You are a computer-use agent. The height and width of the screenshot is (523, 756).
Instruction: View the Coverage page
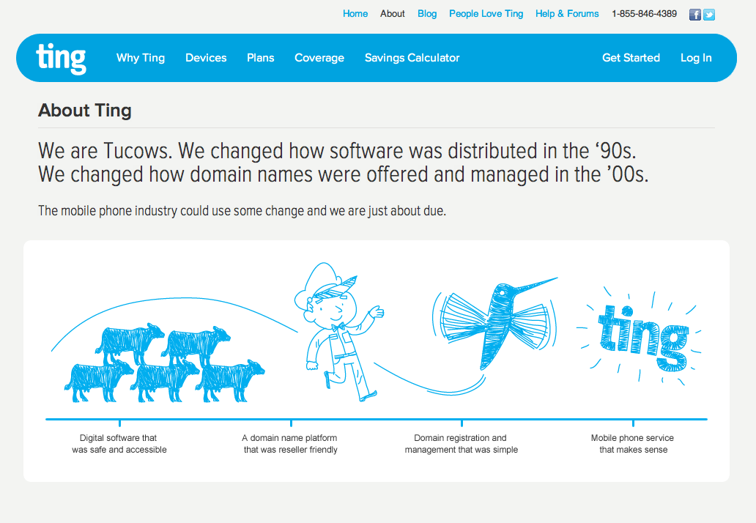coord(319,58)
